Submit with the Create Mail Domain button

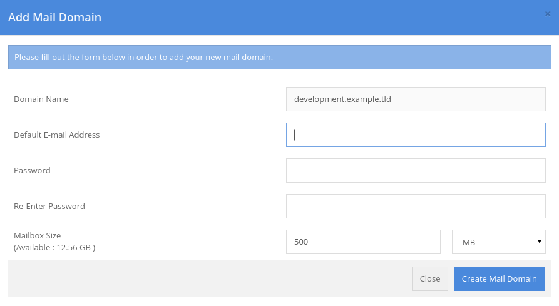click(499, 278)
